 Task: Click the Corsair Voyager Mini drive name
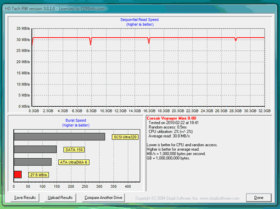pyautogui.click(x=171, y=118)
